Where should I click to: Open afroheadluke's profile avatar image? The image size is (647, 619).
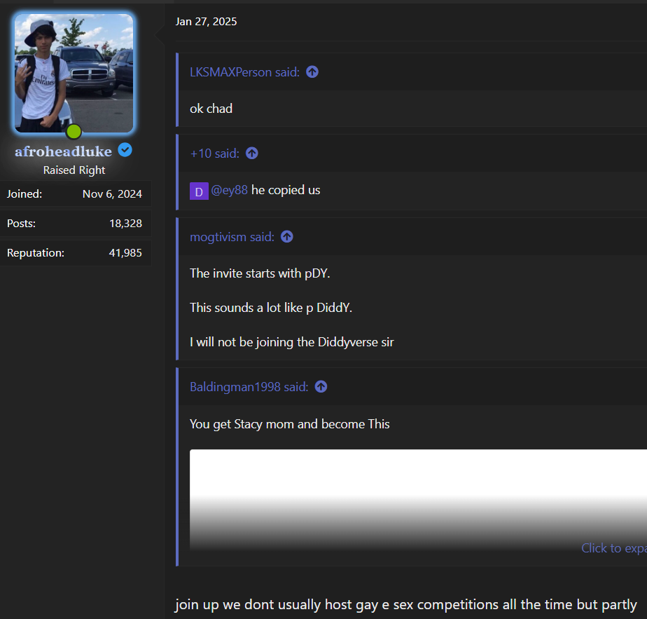click(74, 73)
